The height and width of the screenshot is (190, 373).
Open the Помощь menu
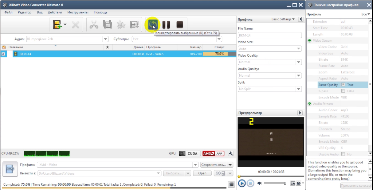coord(101,12)
